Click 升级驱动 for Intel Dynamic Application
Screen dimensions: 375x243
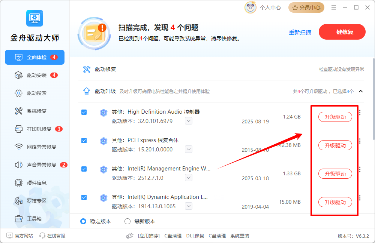[x=335, y=202]
